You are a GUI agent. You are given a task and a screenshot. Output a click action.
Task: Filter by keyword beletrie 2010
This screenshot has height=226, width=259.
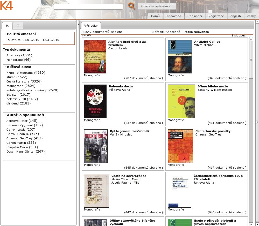pos(22,99)
